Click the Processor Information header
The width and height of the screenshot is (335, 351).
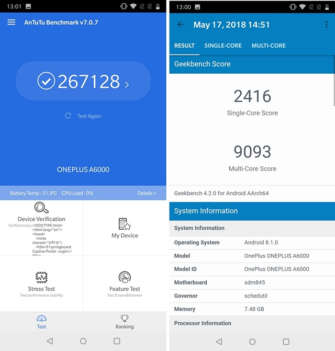pyautogui.click(x=252, y=323)
